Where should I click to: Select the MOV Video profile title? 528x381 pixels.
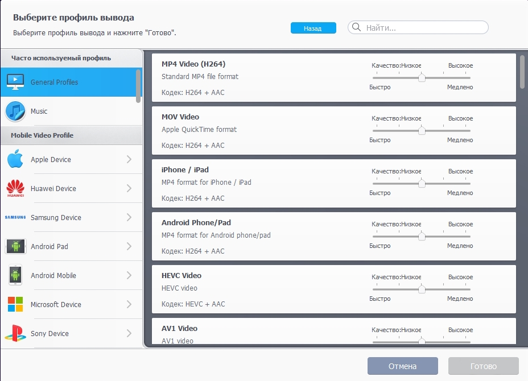pos(180,117)
